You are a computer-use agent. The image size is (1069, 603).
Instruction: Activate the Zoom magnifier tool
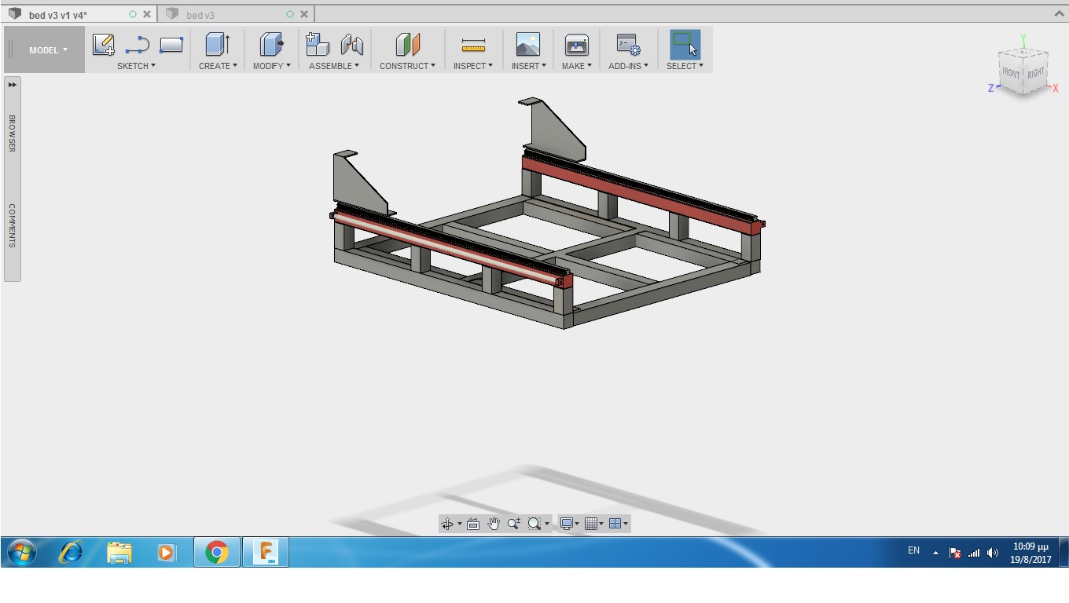coord(513,524)
